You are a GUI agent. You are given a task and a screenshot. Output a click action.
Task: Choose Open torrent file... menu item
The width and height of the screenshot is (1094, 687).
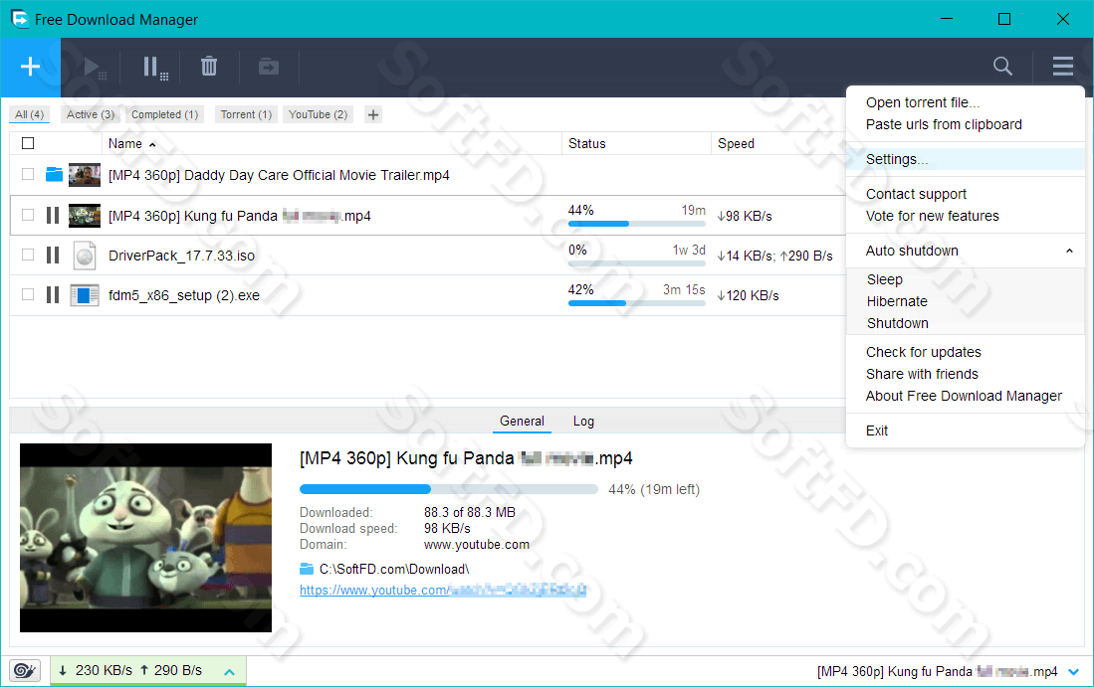click(x=923, y=102)
